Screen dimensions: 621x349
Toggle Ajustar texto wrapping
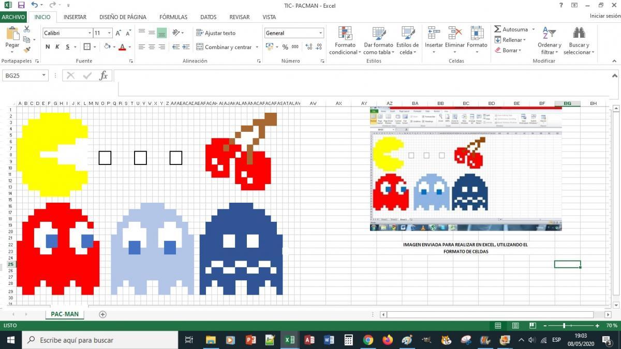[216, 33]
